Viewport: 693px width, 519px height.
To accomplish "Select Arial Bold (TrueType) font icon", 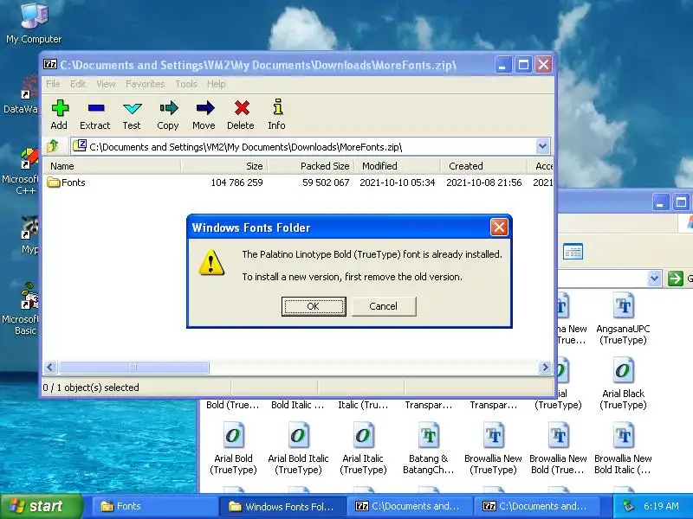I will [233, 448].
